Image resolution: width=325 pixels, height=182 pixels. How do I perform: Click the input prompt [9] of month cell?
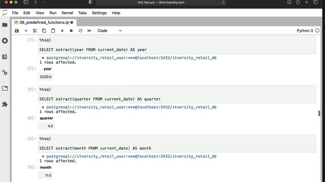point(31,139)
